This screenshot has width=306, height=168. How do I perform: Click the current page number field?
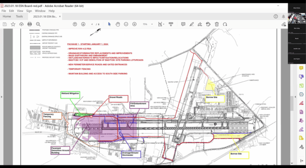[x=92, y=24]
